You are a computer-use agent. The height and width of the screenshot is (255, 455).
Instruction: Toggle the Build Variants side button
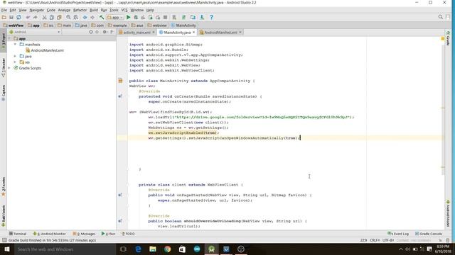3,215
